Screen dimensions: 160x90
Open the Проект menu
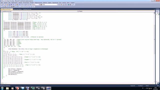pos(20,3)
